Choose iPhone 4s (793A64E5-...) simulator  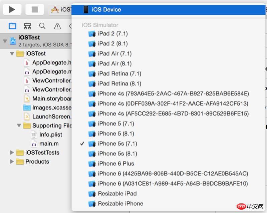(x=169, y=94)
